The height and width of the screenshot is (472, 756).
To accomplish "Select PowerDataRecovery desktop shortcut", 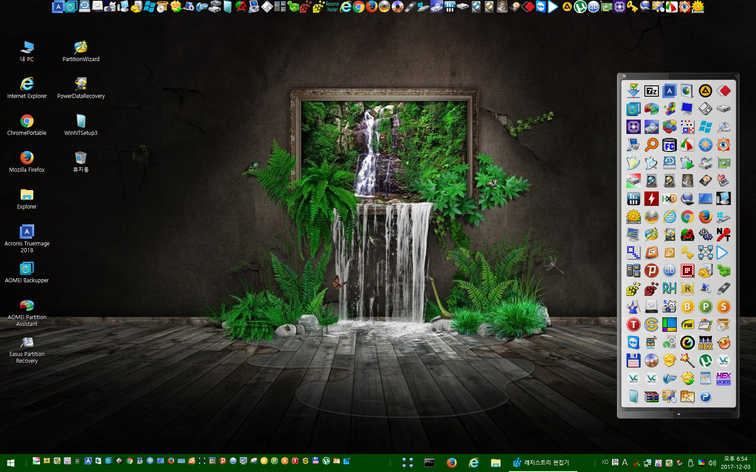I will (81, 88).
